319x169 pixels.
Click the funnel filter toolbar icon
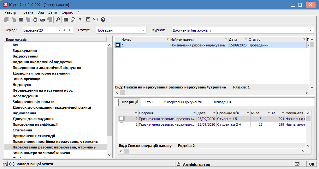pos(80,20)
